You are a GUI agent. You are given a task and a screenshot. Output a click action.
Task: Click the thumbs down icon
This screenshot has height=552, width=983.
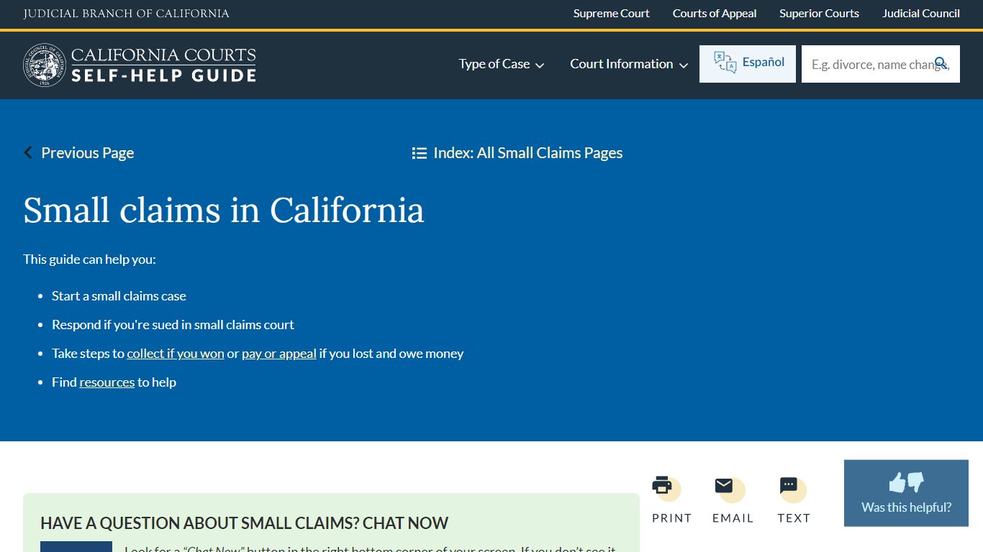[x=915, y=482]
